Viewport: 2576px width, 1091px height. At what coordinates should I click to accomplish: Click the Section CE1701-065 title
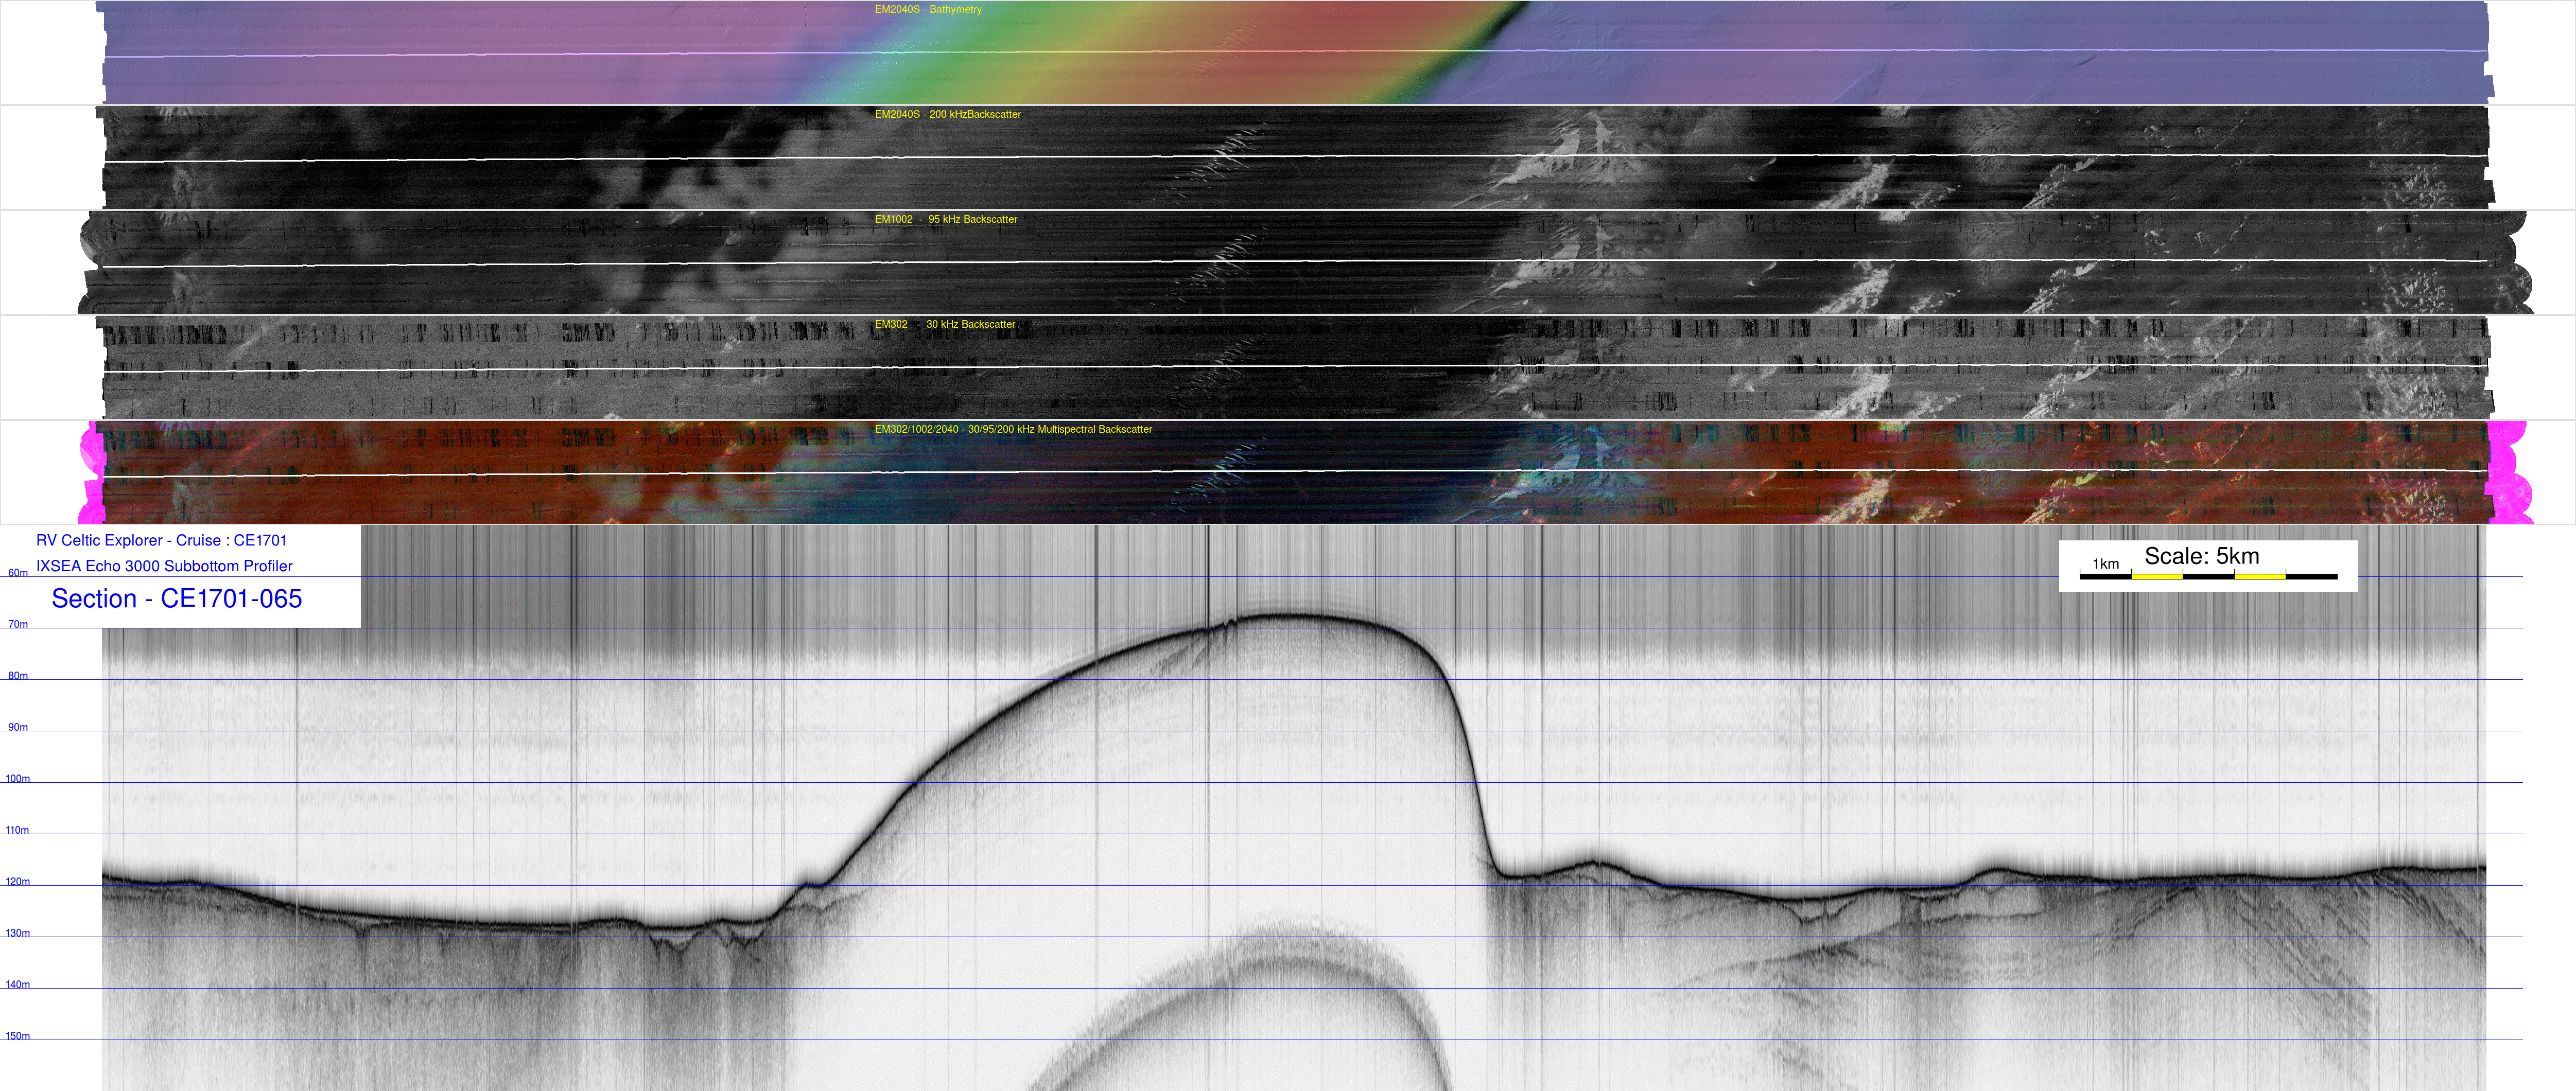click(x=176, y=599)
